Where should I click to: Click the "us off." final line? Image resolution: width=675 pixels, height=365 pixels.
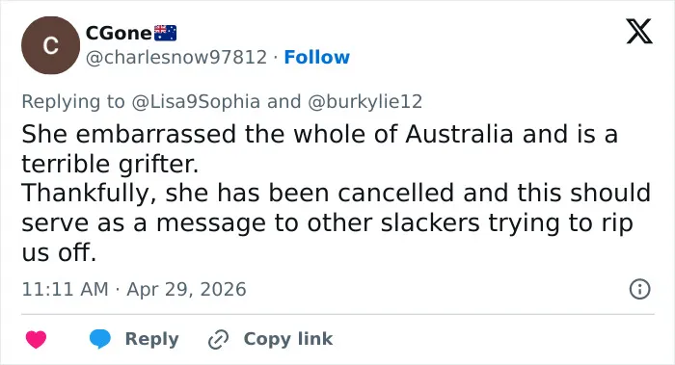59,252
